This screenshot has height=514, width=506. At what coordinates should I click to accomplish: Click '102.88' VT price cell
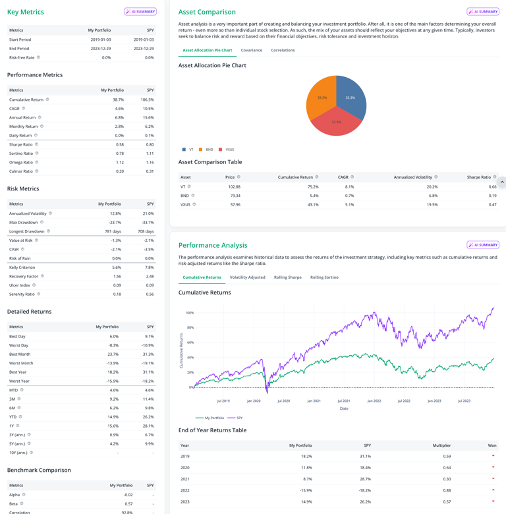pyautogui.click(x=235, y=186)
